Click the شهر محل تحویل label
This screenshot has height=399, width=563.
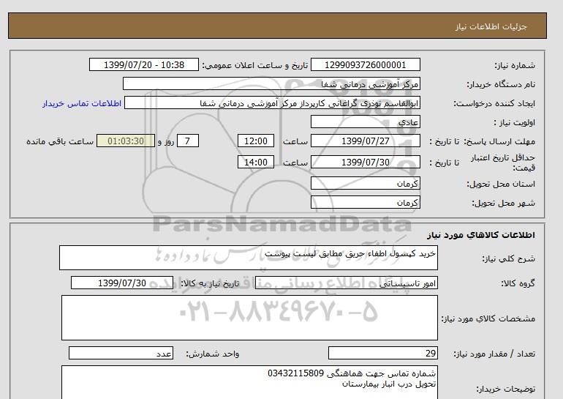point(503,203)
